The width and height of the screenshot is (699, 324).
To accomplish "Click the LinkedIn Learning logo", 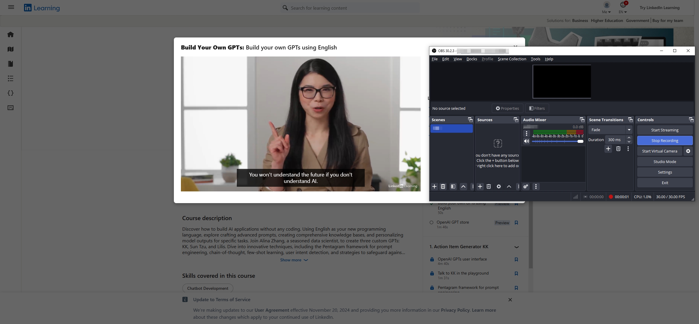I will pyautogui.click(x=42, y=8).
